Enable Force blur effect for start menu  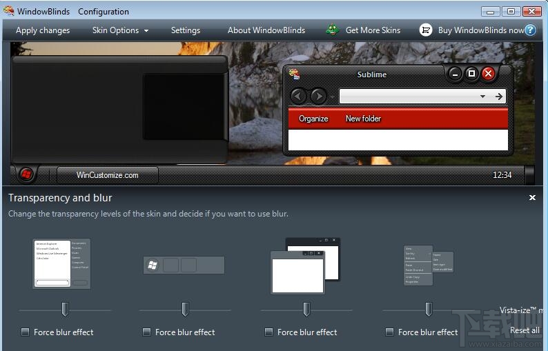[25, 332]
